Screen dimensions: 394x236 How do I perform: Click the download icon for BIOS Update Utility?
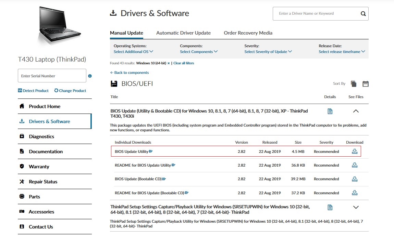coord(355,152)
